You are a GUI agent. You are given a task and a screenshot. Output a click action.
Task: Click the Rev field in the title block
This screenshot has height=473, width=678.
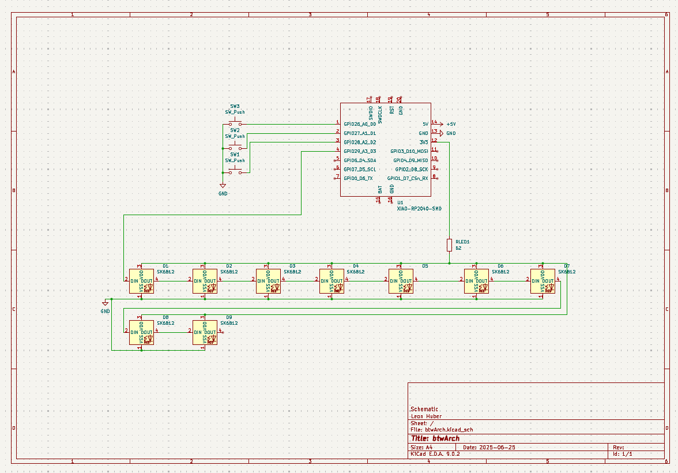pyautogui.click(x=619, y=446)
